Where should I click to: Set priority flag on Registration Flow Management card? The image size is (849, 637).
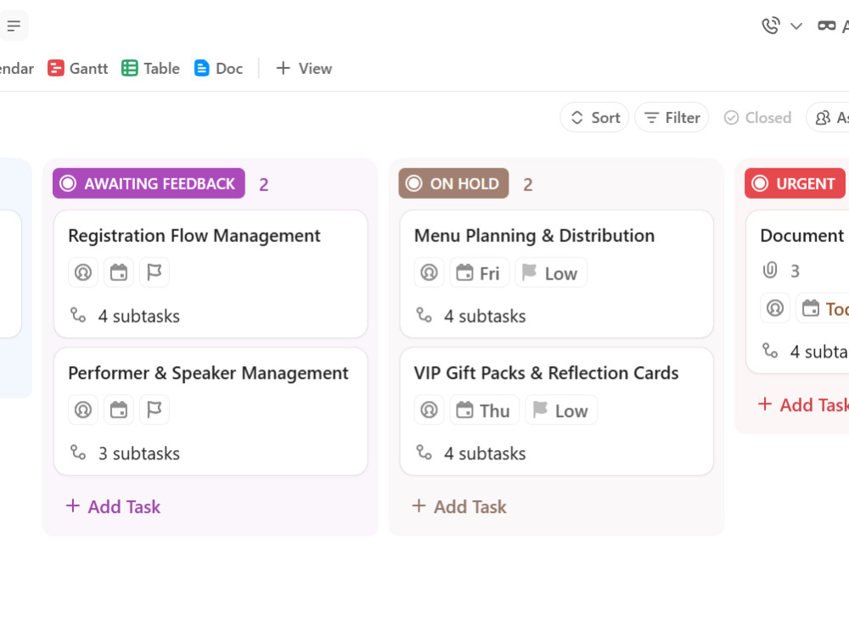(155, 273)
